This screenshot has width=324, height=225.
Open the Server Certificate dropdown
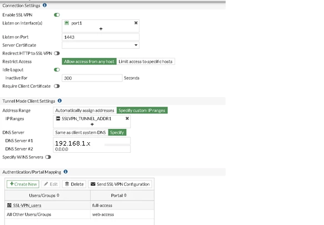tap(101, 45)
